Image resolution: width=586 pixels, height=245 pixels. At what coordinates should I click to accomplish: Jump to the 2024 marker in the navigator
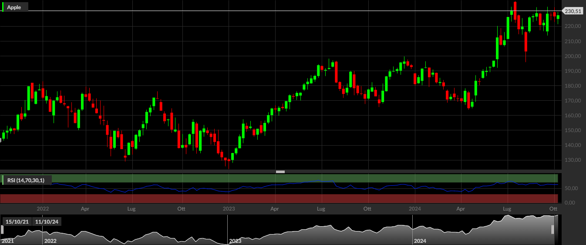[420, 241]
